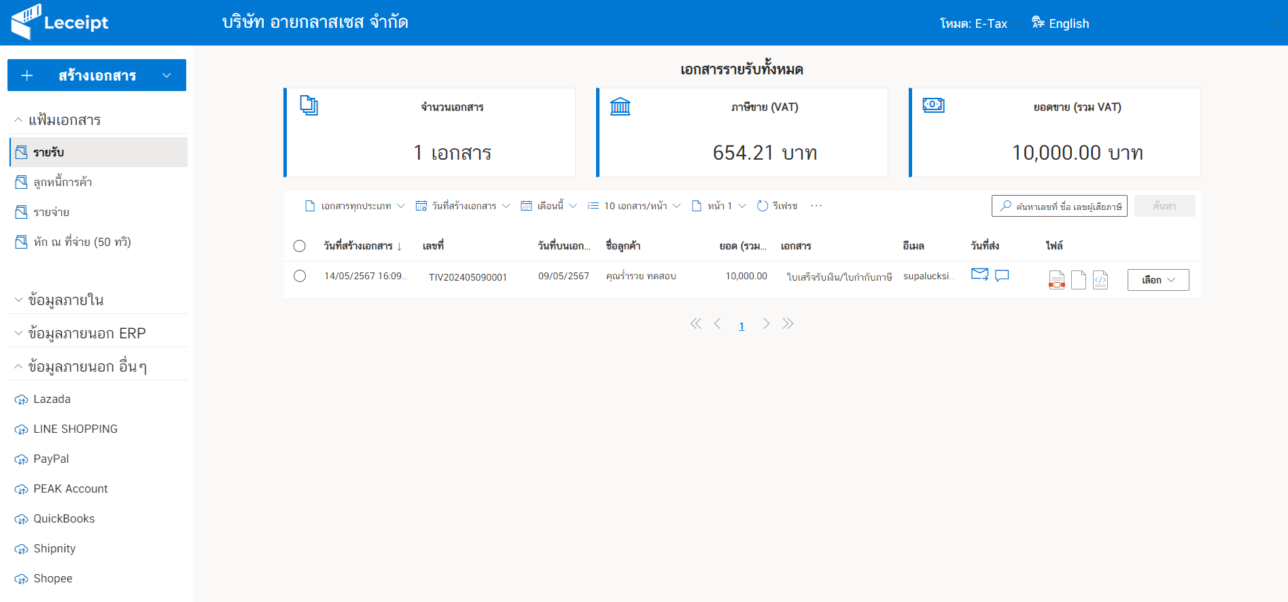
Task: Click the blank document file icon
Action: [1079, 280]
